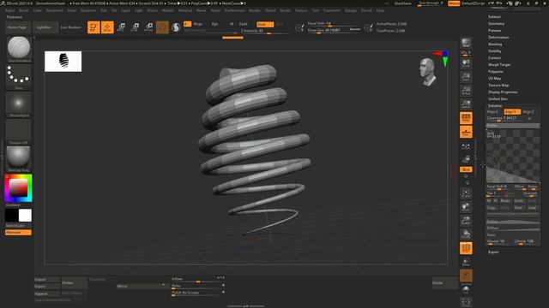Select the Scale transform icon
This screenshot has width=549, height=308.
coord(136,27)
